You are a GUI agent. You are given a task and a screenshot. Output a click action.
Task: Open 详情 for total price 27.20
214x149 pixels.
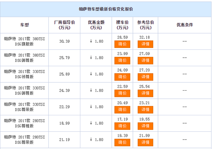(x=145, y=77)
